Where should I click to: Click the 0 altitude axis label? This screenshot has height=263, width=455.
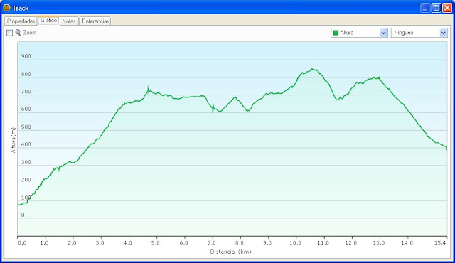(23, 215)
